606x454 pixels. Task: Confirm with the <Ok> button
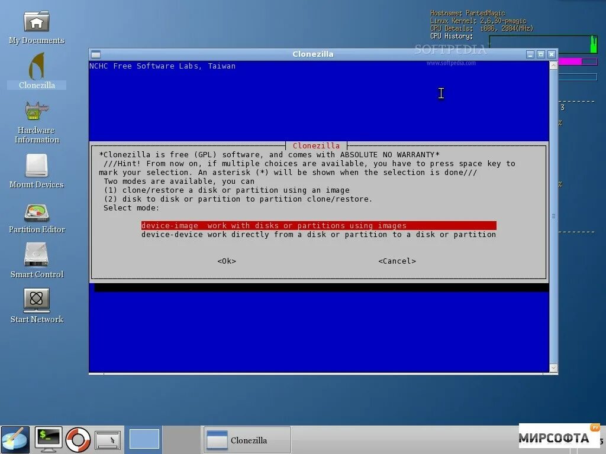227,261
